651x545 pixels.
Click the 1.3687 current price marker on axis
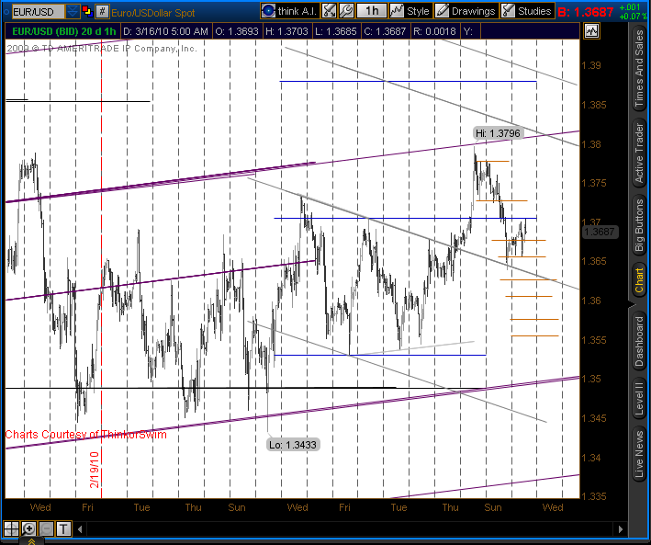[600, 232]
